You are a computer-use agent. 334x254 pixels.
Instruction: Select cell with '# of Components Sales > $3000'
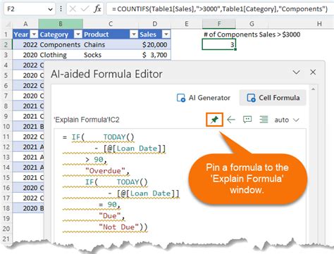[252, 34]
